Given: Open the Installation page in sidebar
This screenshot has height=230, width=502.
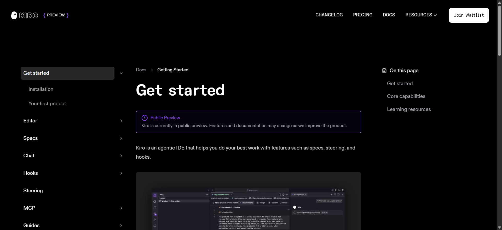Looking at the screenshot, I should point(41,89).
